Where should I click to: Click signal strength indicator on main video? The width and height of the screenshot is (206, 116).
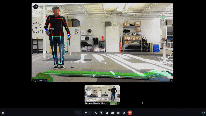pos(171,80)
